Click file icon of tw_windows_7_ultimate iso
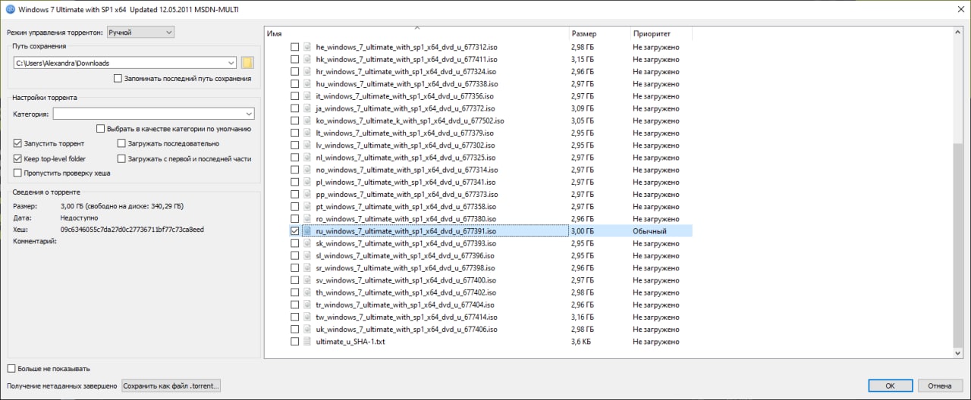Screen dimensions: 971x400 point(307,317)
